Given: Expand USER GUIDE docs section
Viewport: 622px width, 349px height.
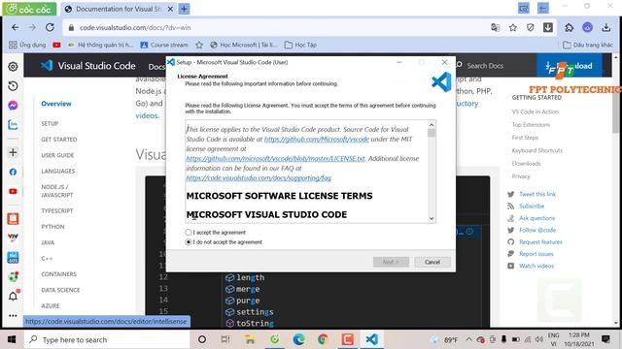Looking at the screenshot, I should click(x=57, y=155).
